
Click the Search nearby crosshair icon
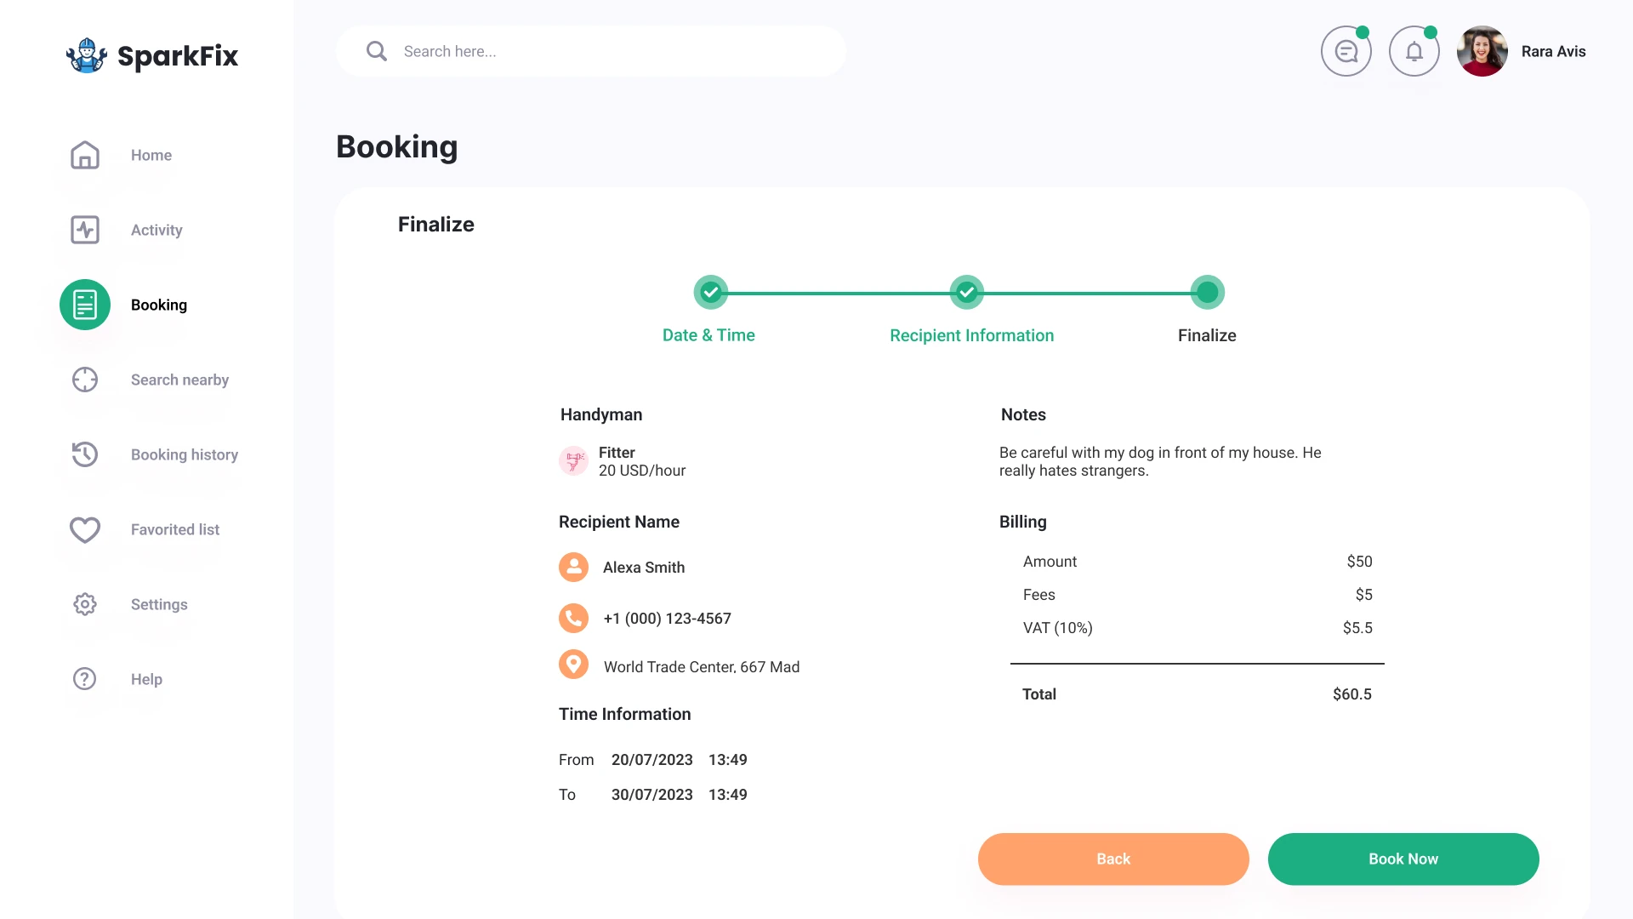[x=85, y=380]
